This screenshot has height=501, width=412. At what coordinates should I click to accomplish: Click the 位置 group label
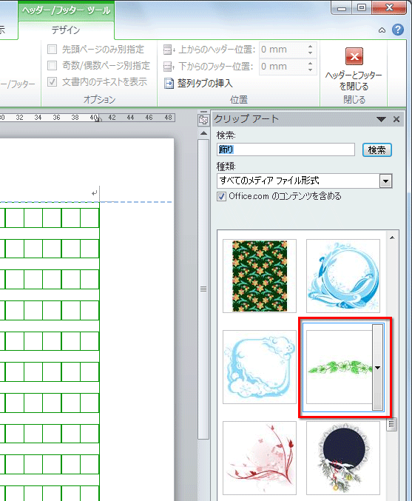point(239,100)
